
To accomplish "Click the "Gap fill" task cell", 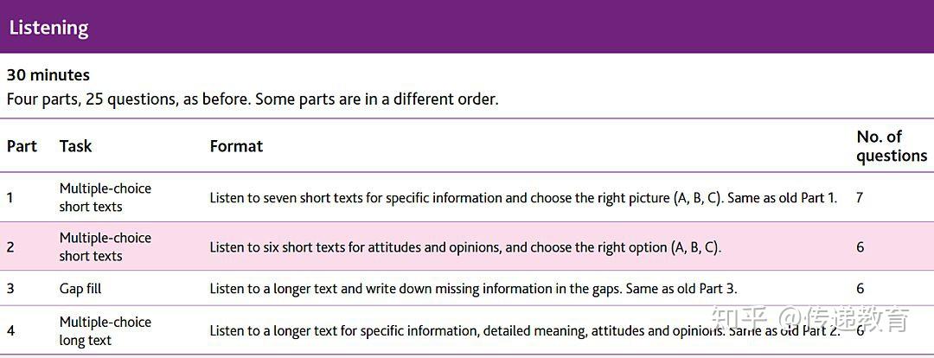I will (80, 288).
